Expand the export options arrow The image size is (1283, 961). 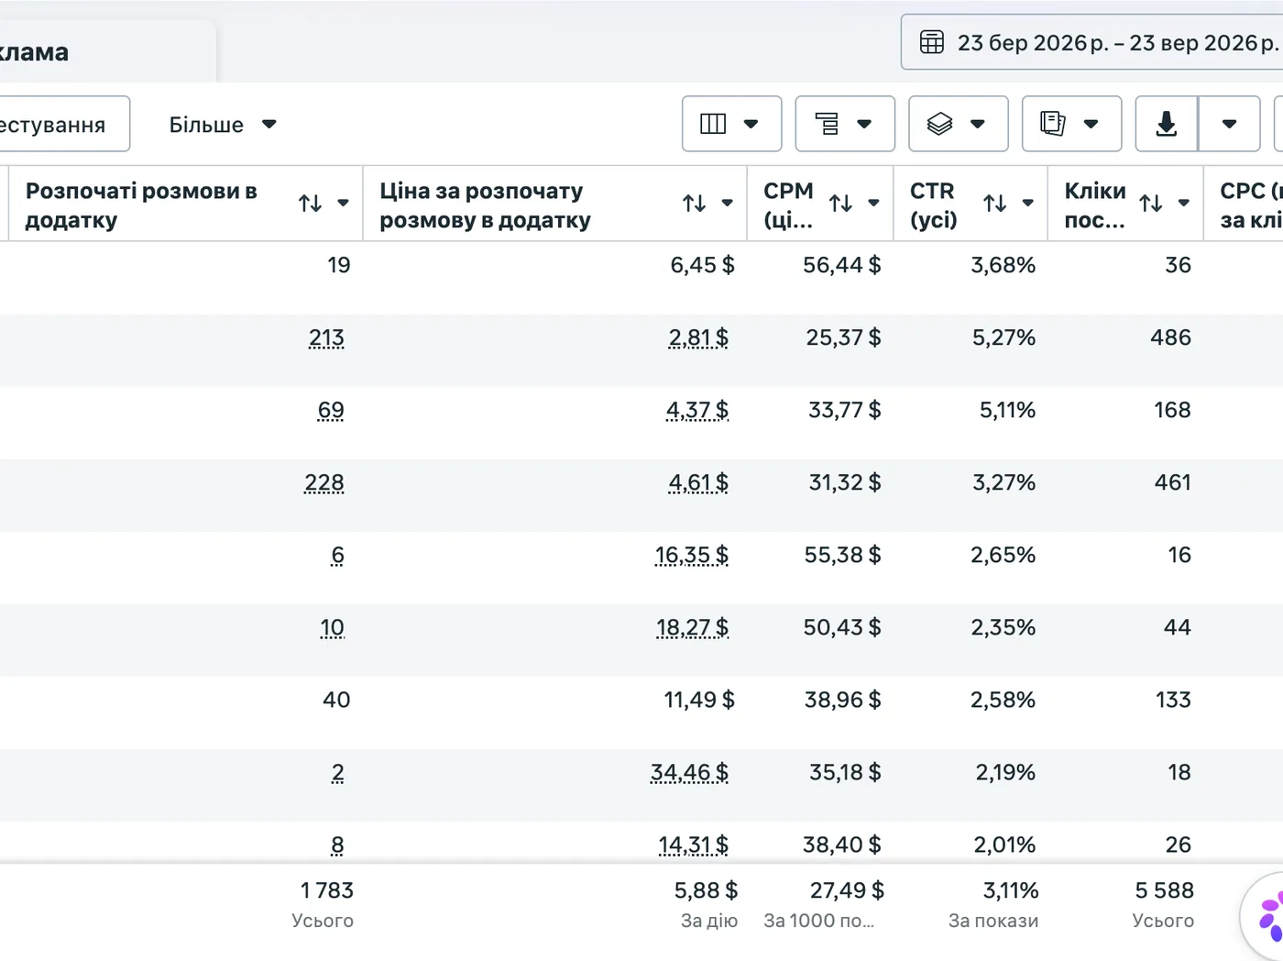coord(1230,124)
